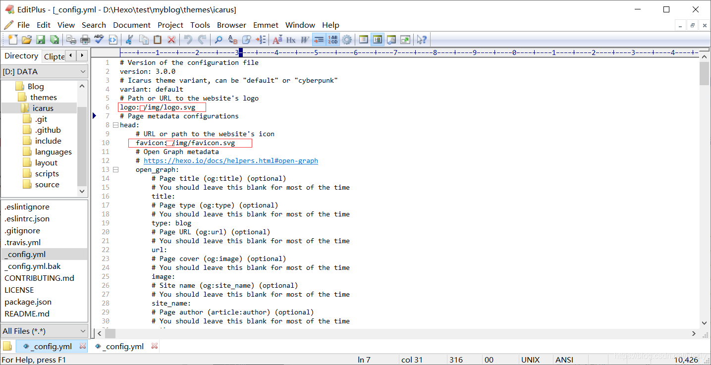
Task: Toggle line numbers display icon
Action: point(333,40)
